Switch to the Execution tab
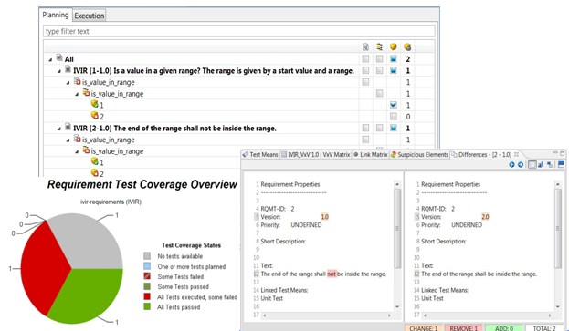 tap(89, 16)
